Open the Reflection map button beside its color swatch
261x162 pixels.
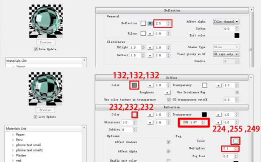tap(150, 23)
